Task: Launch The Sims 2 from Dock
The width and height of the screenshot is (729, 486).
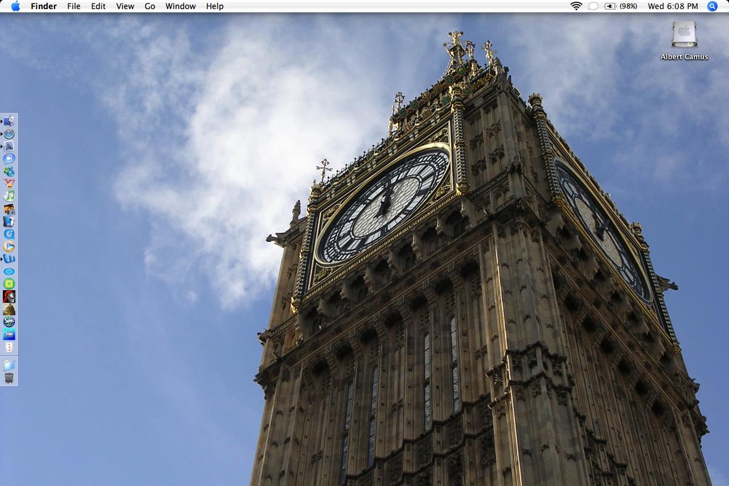Action: tap(9, 322)
